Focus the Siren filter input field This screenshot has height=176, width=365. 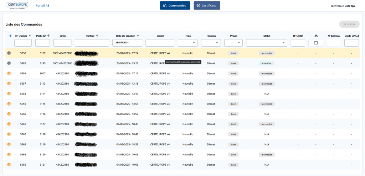62,43
